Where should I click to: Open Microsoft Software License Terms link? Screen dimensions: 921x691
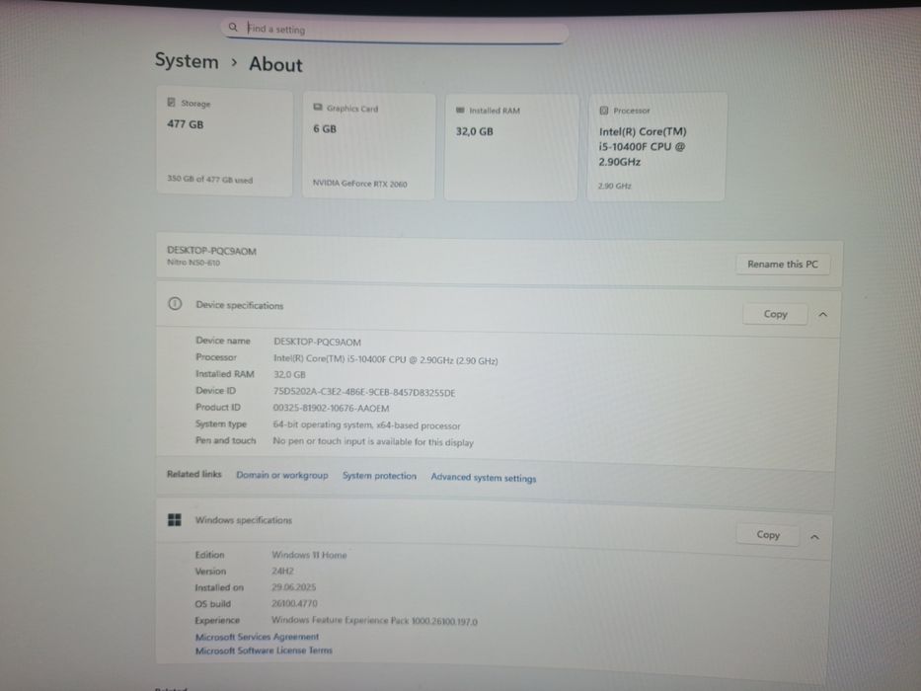(x=264, y=651)
